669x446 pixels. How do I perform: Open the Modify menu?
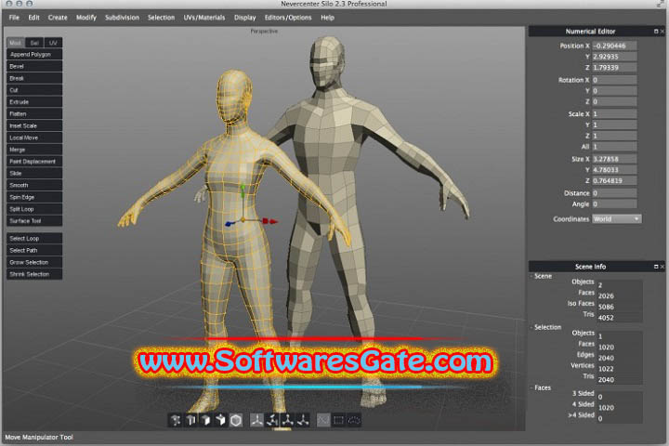click(x=86, y=18)
